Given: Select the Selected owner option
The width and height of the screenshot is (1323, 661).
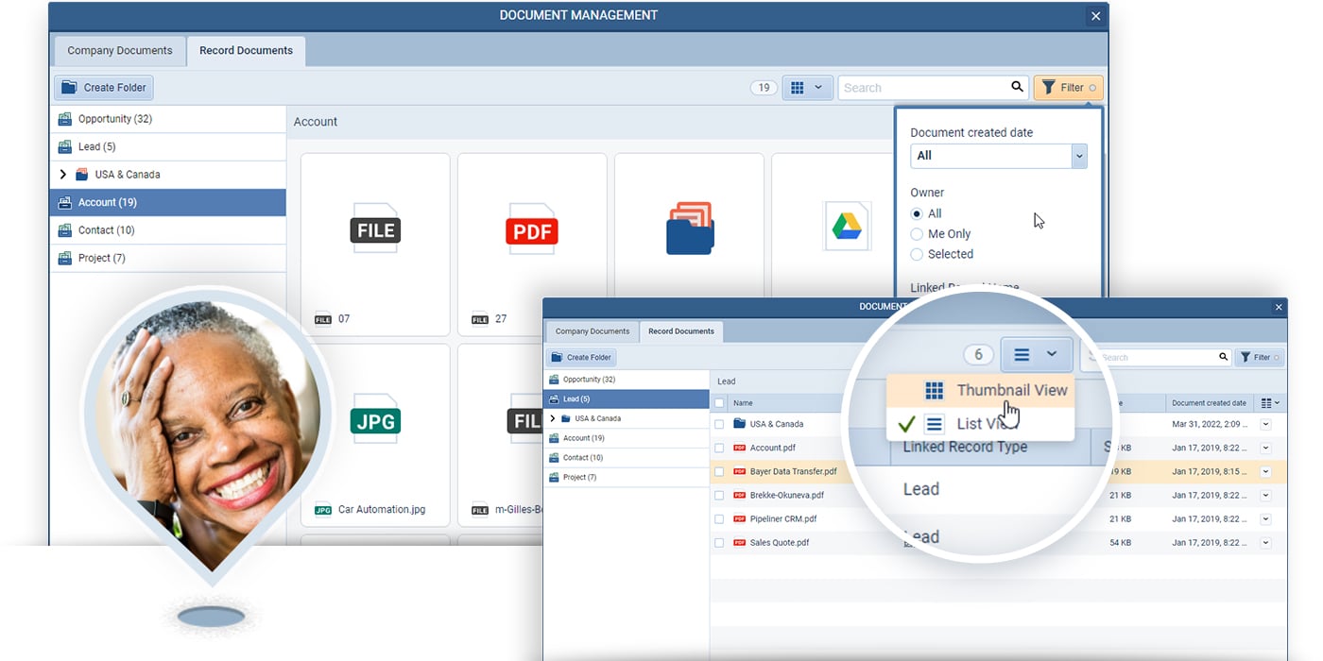Looking at the screenshot, I should [917, 254].
